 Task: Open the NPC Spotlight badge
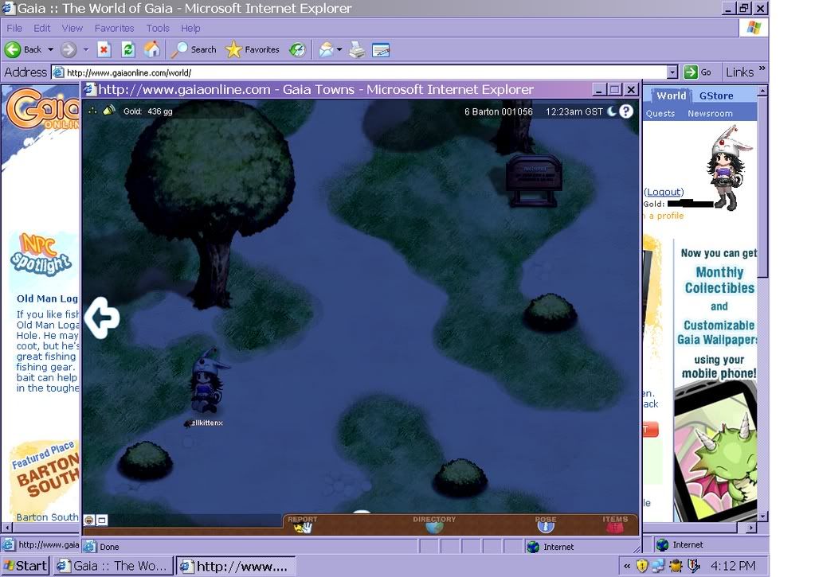(41, 255)
